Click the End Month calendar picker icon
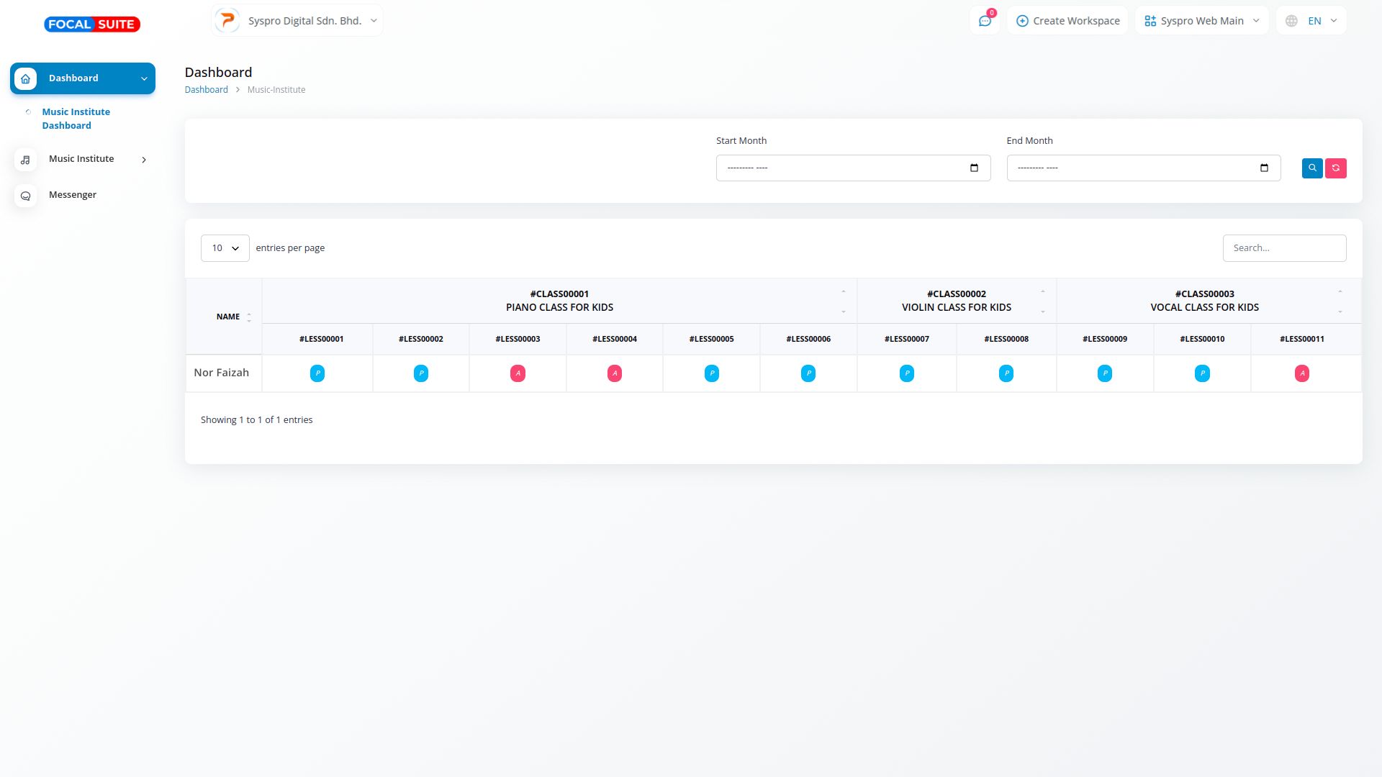 (x=1264, y=168)
